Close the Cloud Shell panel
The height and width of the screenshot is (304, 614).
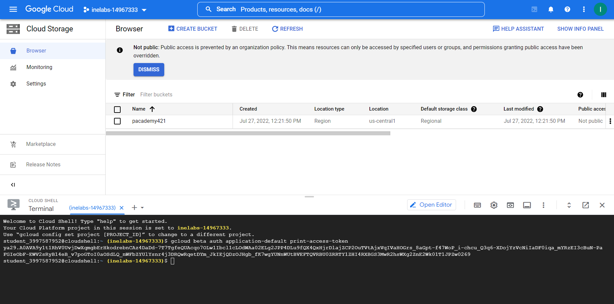click(602, 205)
